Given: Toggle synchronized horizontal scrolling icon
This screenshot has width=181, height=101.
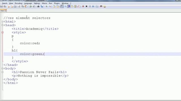Looking at the screenshot, I should [x=57, y=6].
